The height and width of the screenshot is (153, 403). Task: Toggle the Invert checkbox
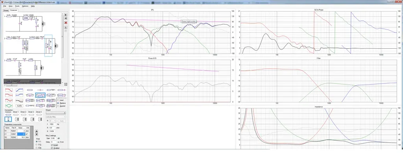coord(52,145)
